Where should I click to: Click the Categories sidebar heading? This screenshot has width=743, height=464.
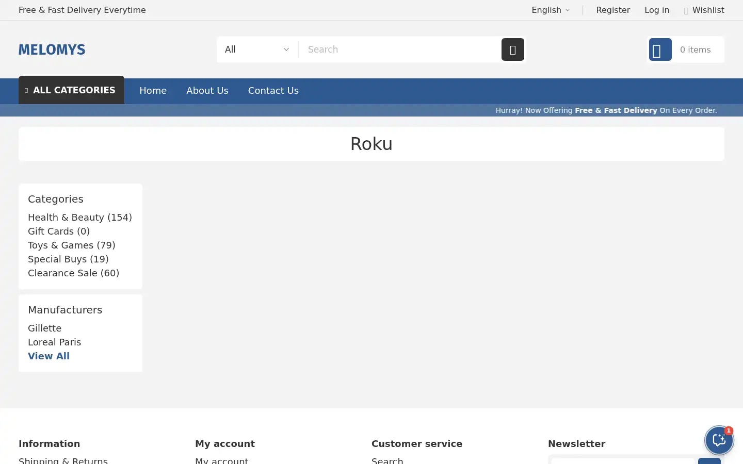click(x=56, y=199)
